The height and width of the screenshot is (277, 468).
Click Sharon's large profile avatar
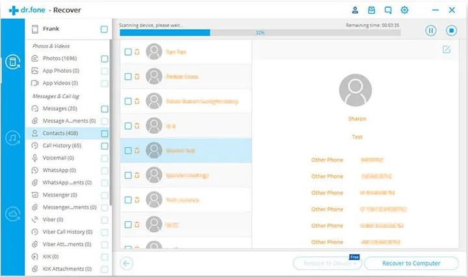(355, 90)
